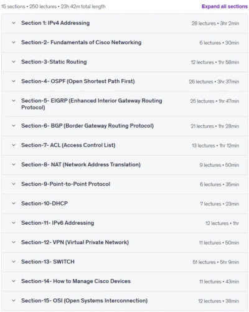
Task: Expand chevron beside Section 1: IPv4 Addressing
Action: pos(14,23)
